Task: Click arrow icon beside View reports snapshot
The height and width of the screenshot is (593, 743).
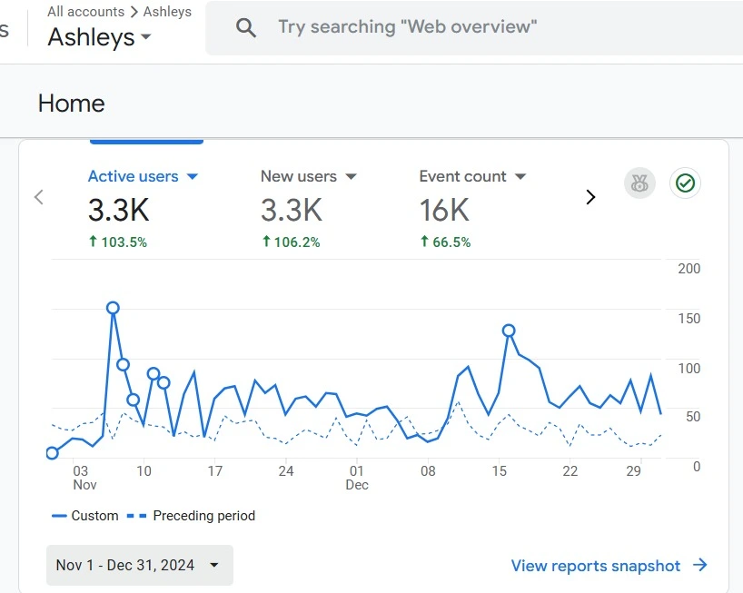Action: (699, 565)
